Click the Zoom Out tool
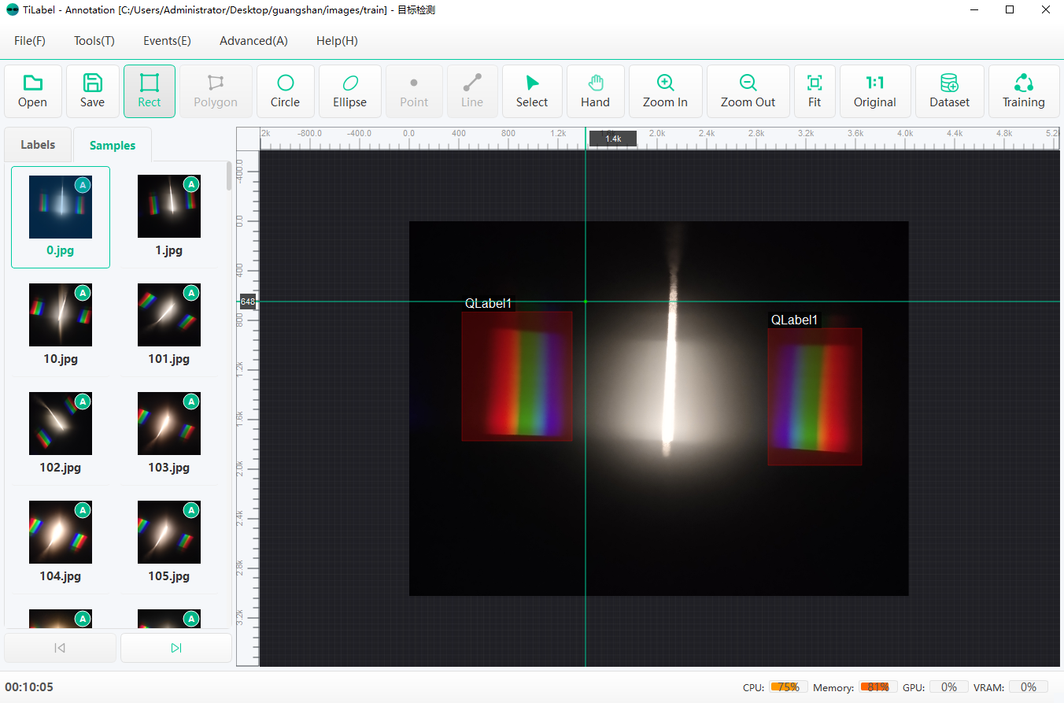The image size is (1064, 703). [x=748, y=91]
